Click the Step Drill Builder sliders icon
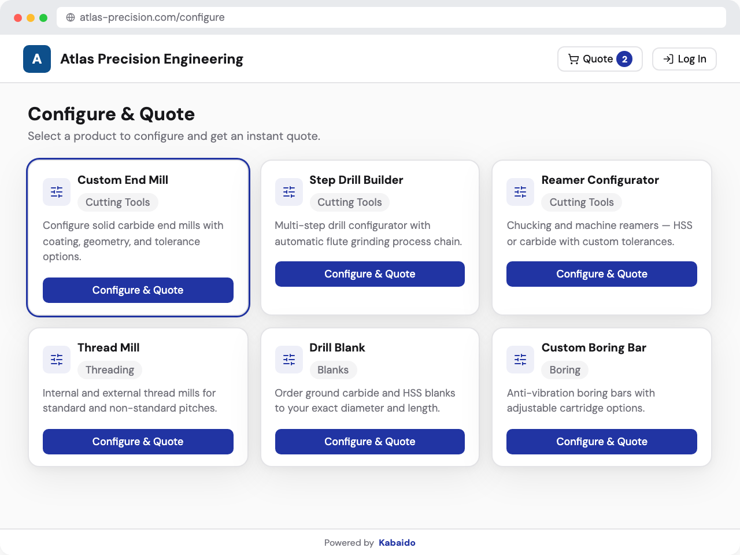Screen dimensions: 740x555 tap(288, 191)
